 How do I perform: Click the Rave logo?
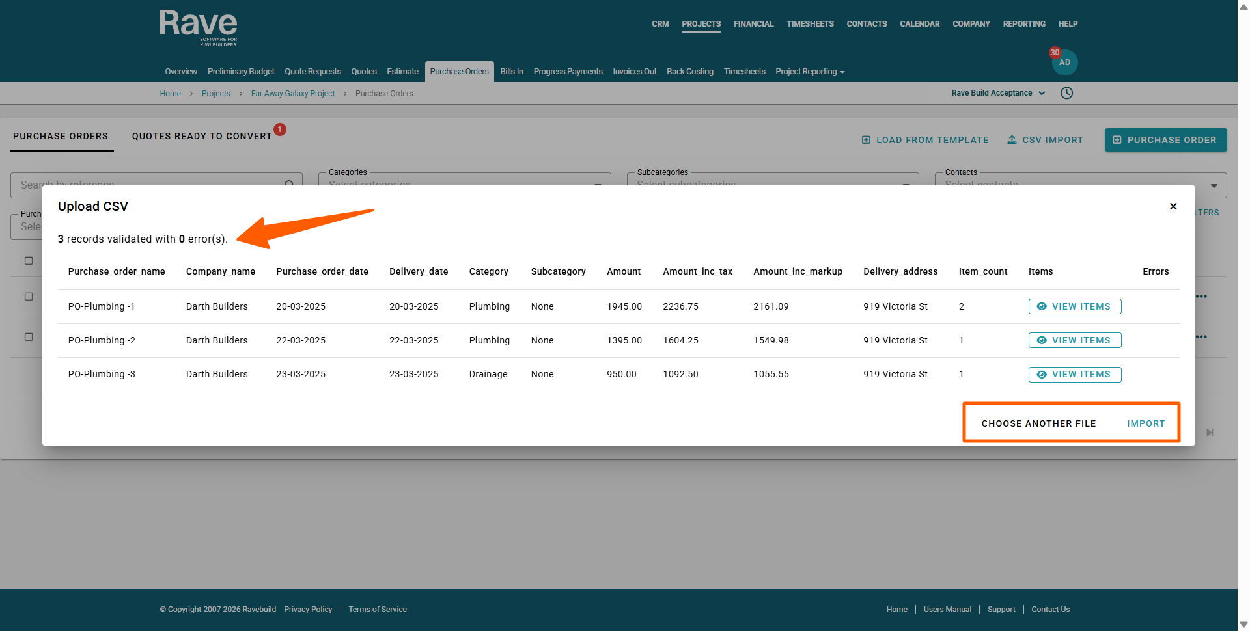pos(199,27)
